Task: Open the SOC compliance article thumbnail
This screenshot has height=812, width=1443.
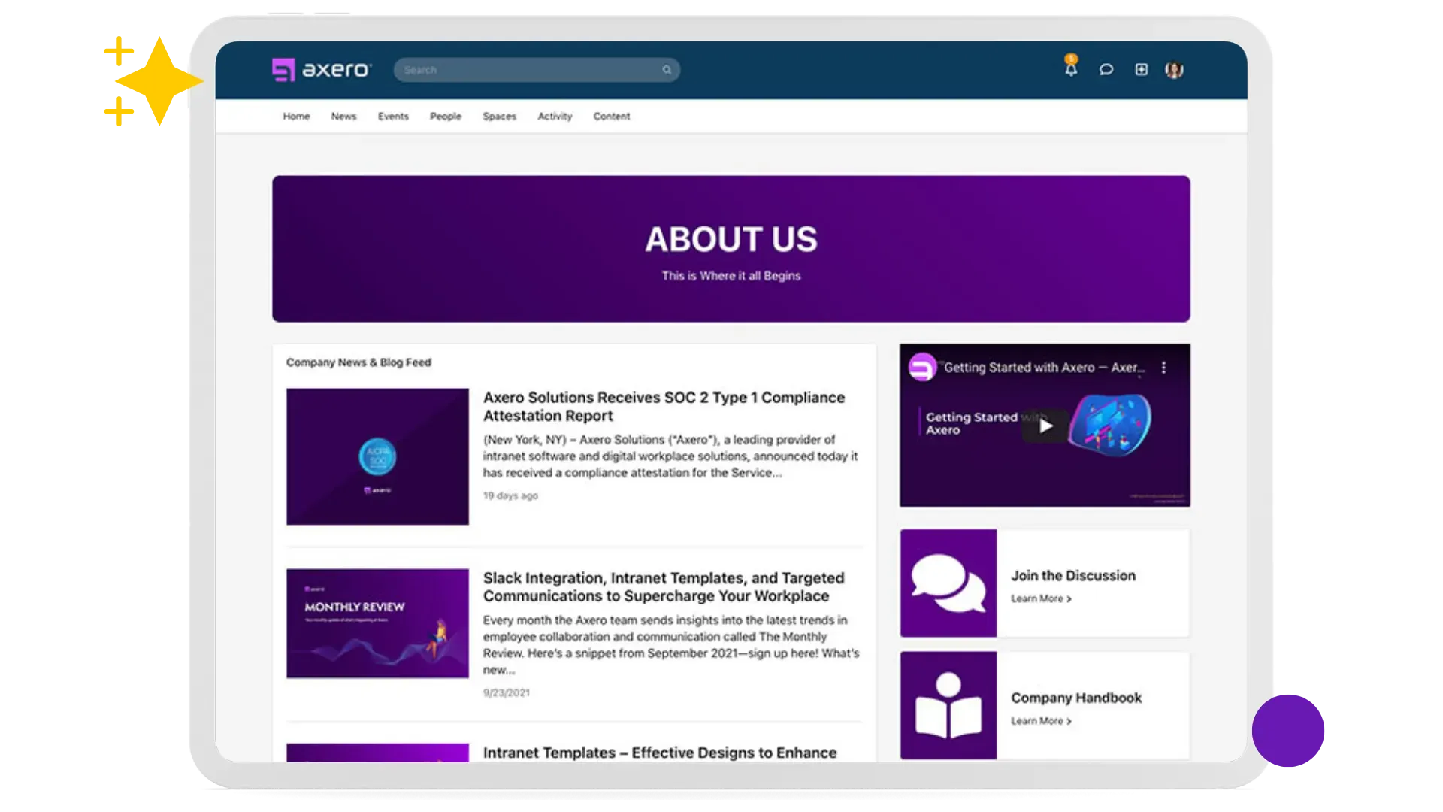Action: tap(377, 456)
